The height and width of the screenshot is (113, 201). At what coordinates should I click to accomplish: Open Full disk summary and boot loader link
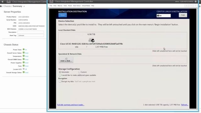click(71, 105)
